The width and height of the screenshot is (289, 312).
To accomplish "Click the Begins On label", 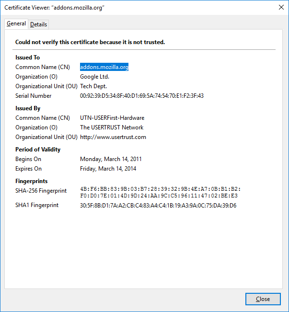I will tap(28, 159).
